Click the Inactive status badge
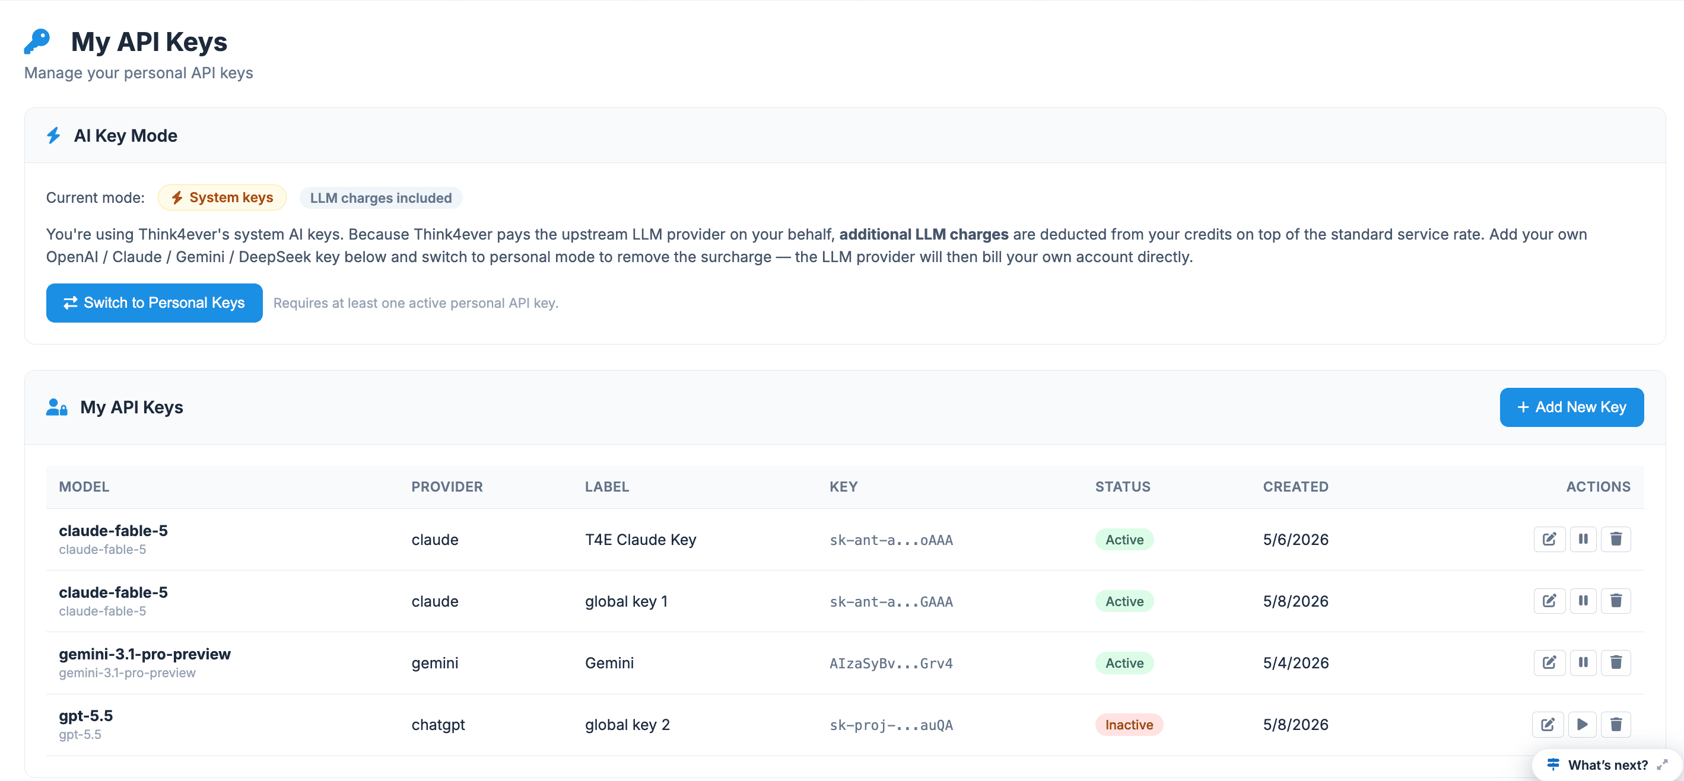1684x781 pixels. pyautogui.click(x=1129, y=724)
